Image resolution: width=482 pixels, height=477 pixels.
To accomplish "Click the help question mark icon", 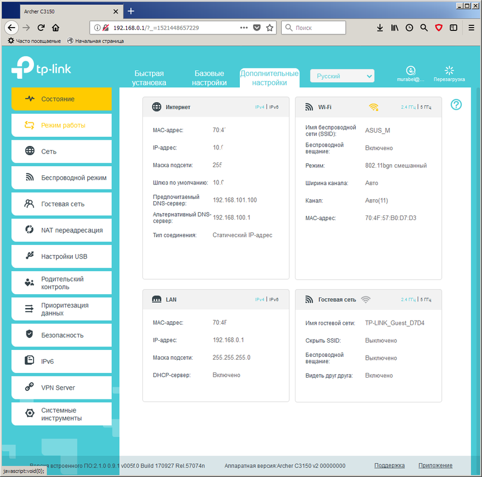I will (x=456, y=105).
